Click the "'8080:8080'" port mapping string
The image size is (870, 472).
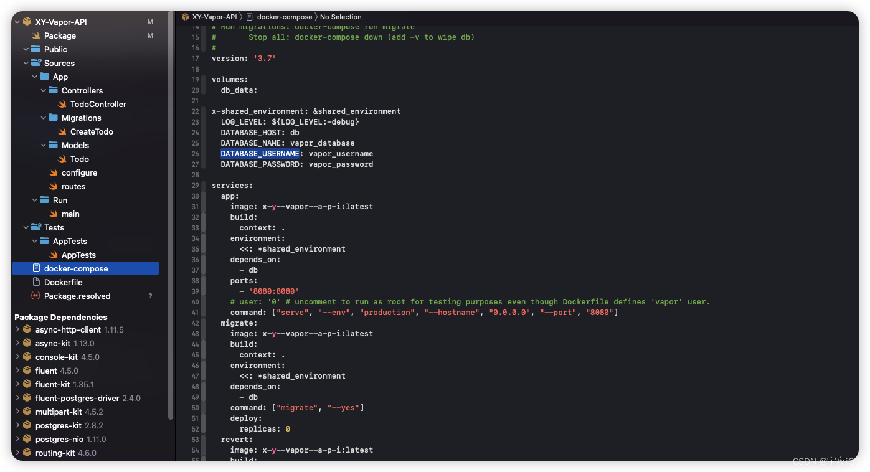274,291
